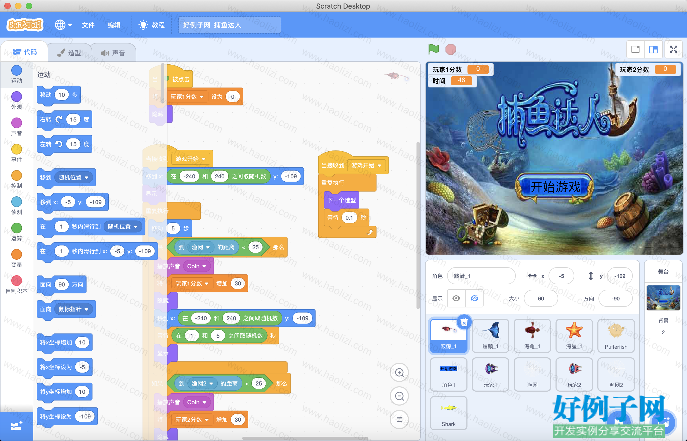Select the 代码 tab
The height and width of the screenshot is (441, 687).
25,52
